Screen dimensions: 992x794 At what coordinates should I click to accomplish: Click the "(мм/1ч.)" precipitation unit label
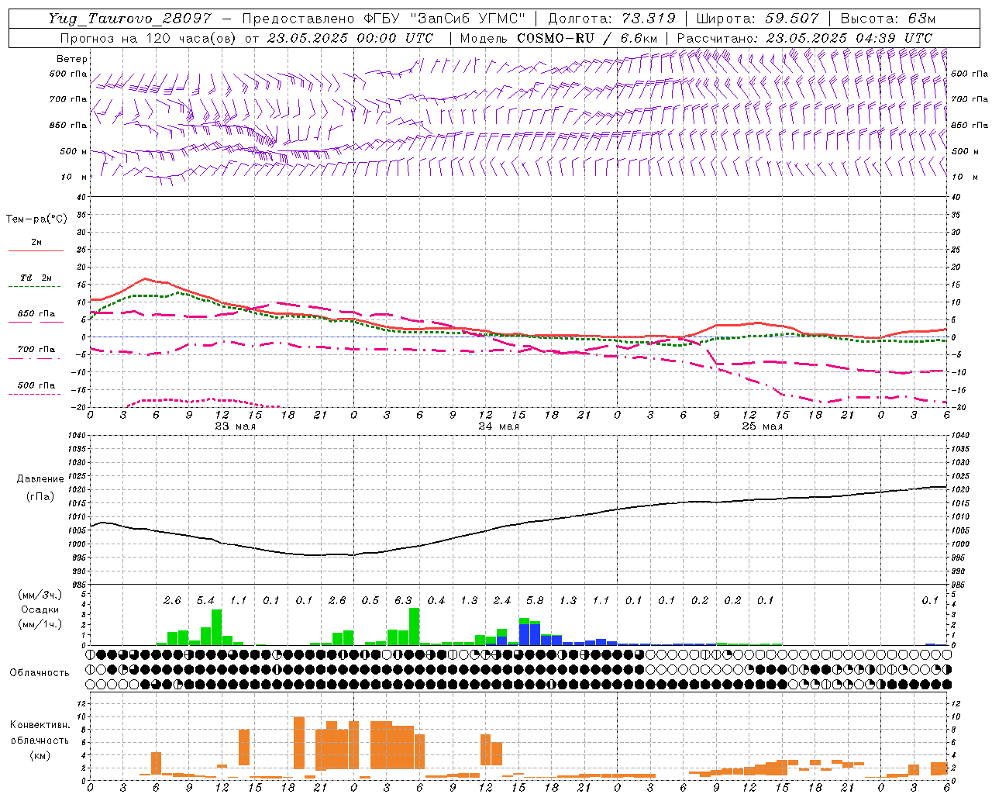(39, 624)
